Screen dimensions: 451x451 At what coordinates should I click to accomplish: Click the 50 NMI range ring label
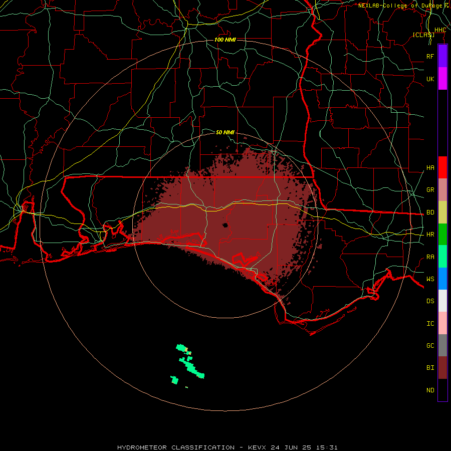(x=225, y=132)
